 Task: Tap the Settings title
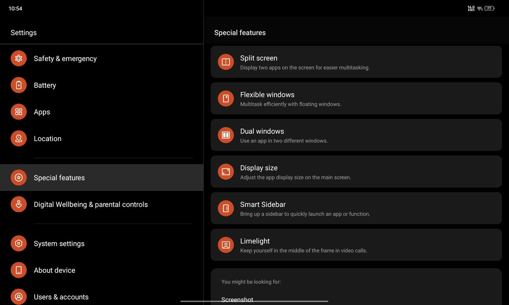click(x=23, y=33)
